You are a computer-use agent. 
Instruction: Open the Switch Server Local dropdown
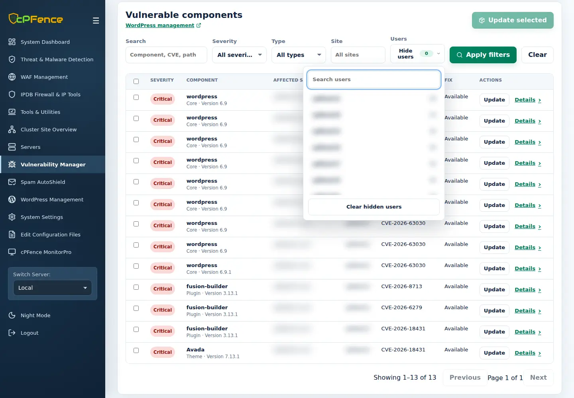click(53, 288)
